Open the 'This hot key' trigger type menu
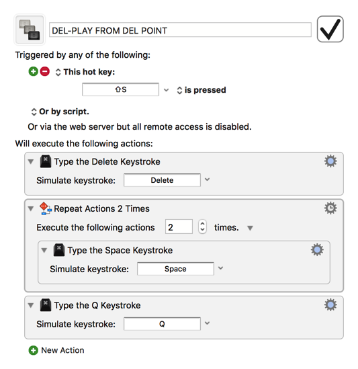The width and height of the screenshot is (358, 369). tap(85, 72)
